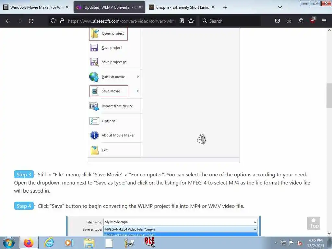The height and width of the screenshot is (249, 332).
Task: Open a new browser tab
Action: (x=225, y=7)
